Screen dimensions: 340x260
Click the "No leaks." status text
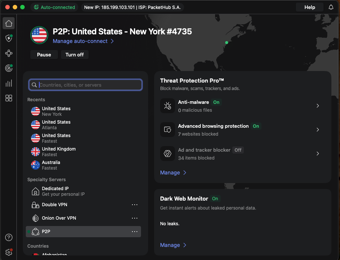click(169, 224)
